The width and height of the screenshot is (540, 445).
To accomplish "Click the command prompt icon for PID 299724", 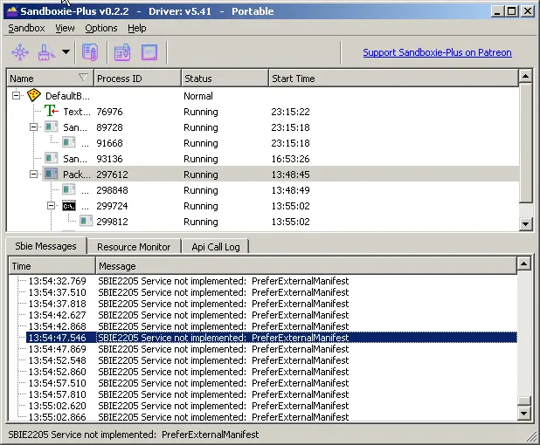I will (x=68, y=206).
